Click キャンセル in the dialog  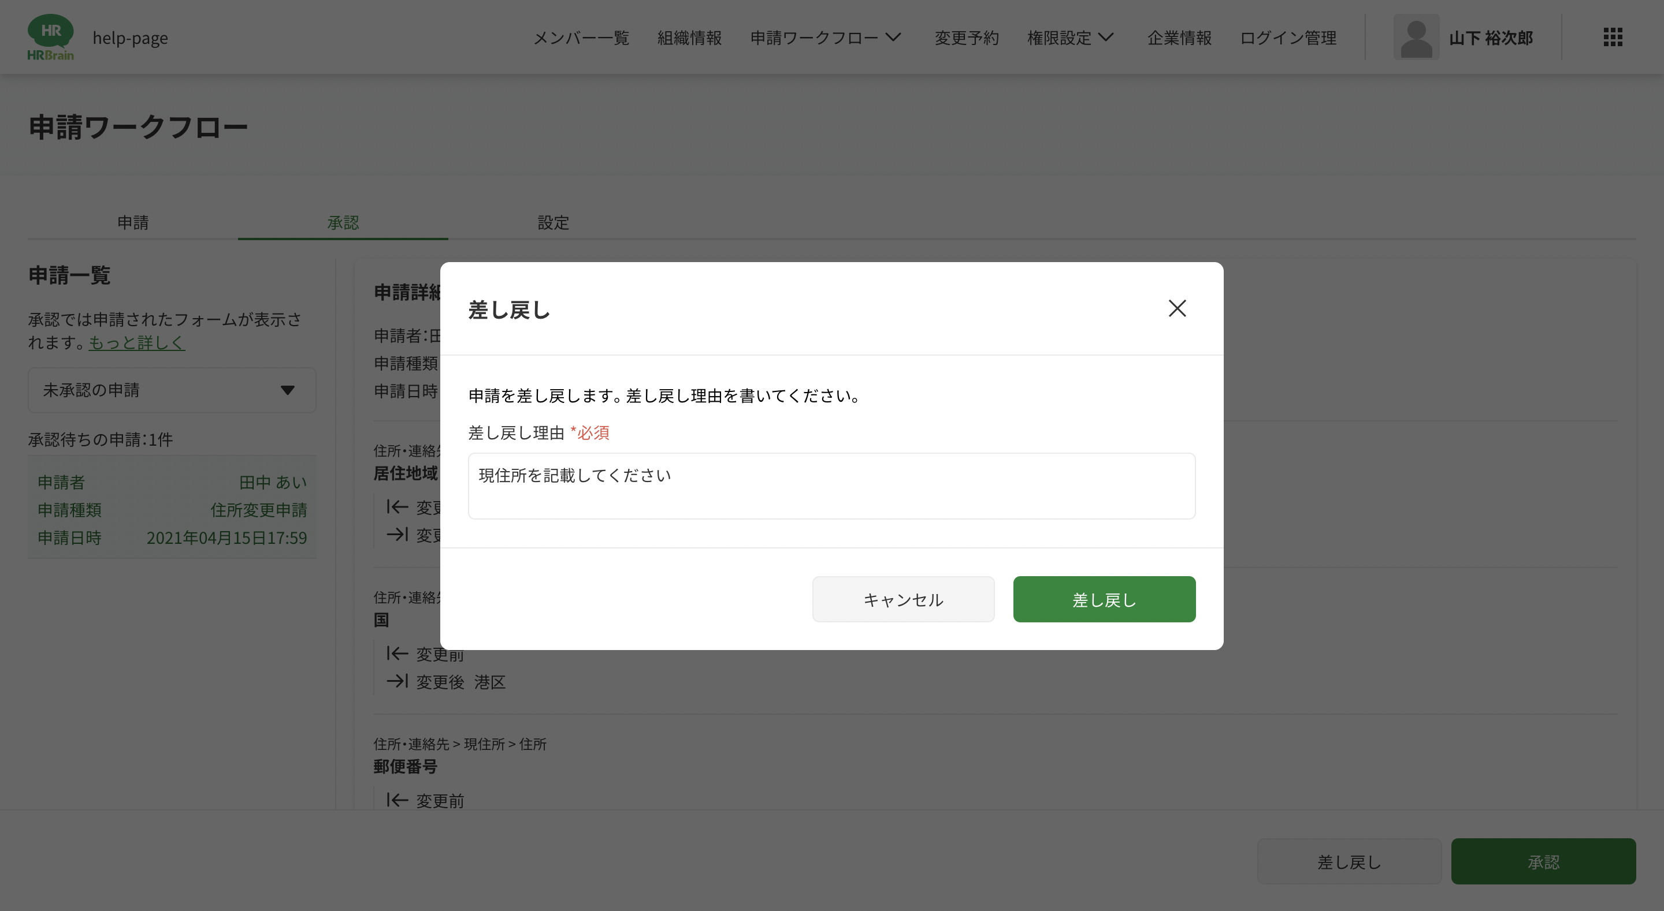coord(903,599)
